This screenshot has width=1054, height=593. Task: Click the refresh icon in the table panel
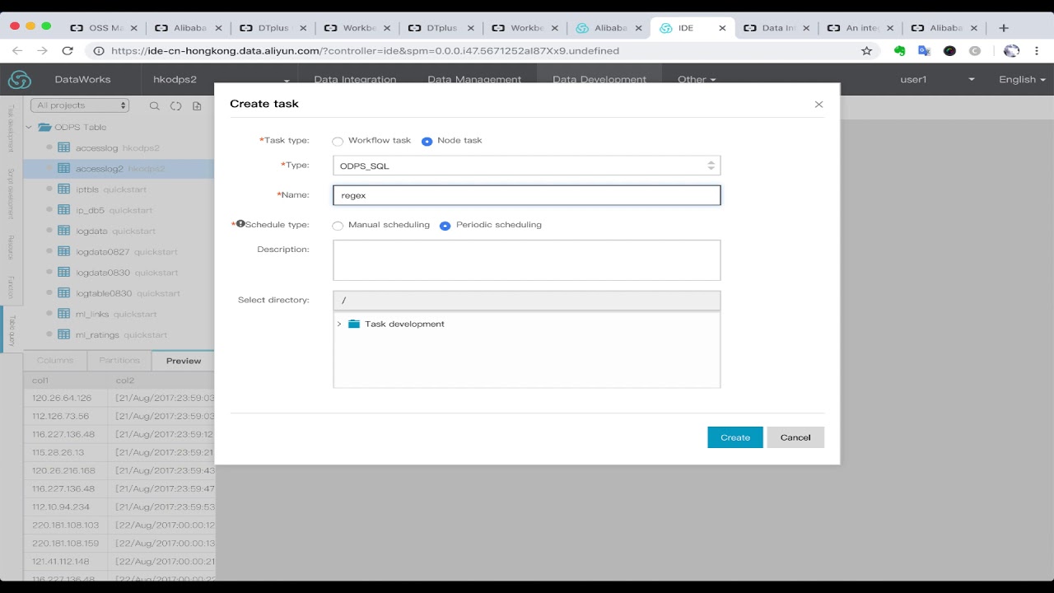(175, 105)
